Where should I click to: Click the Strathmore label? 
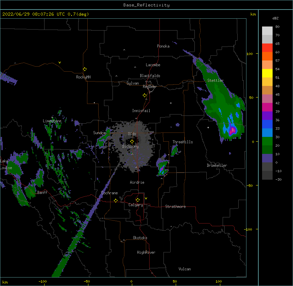click(175, 207)
